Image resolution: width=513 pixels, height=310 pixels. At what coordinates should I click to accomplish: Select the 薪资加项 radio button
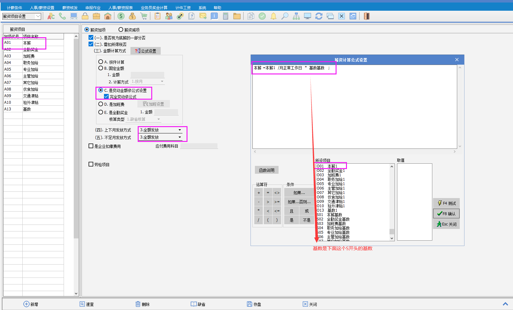pyautogui.click(x=87, y=30)
